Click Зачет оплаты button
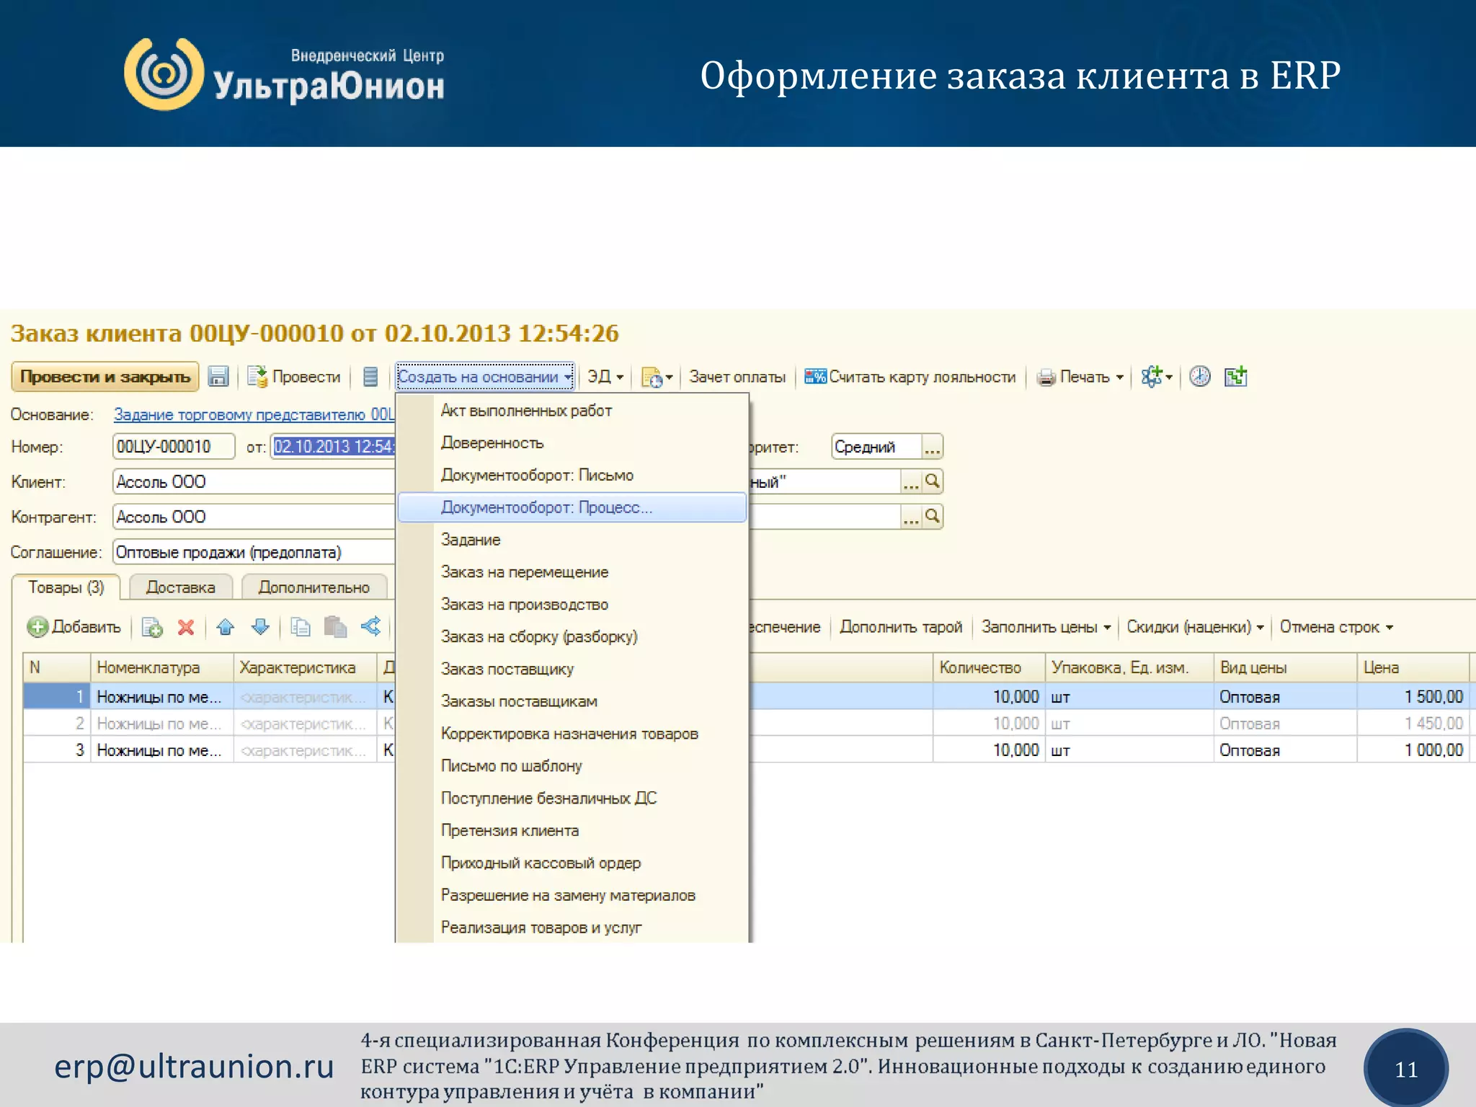The image size is (1476, 1107). pos(737,377)
